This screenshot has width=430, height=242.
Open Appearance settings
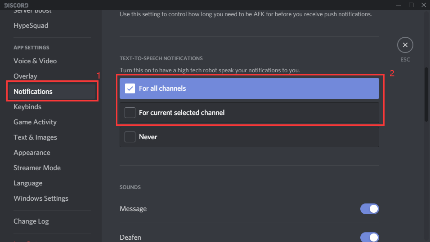coord(32,153)
